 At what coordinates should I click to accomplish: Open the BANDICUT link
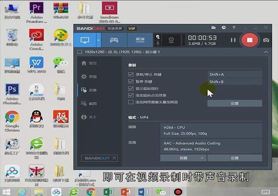click(99, 158)
